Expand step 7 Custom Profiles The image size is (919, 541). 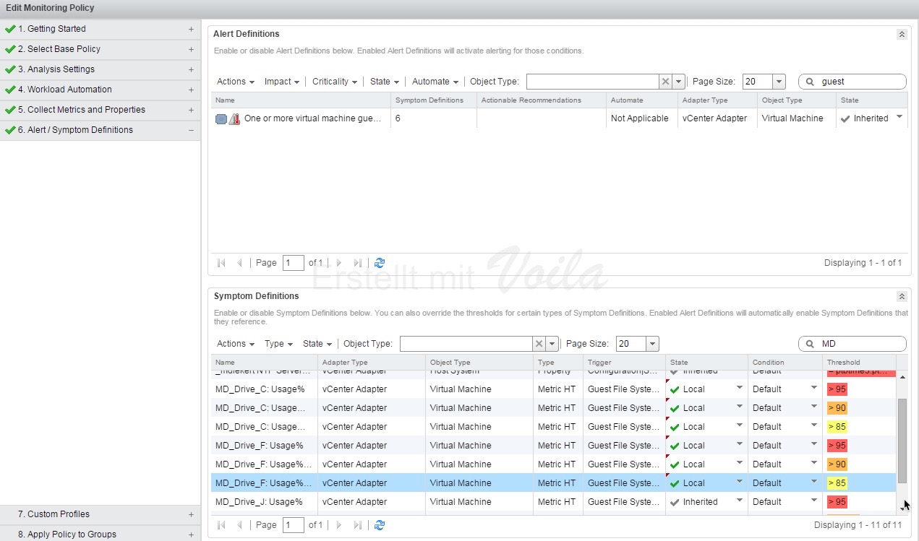pos(191,514)
